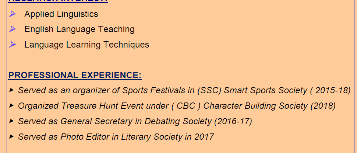Viewport: 357px width, 153px height.
Task: Click the triangle bullet before the Photo Editor line
Action: [x=11, y=136]
